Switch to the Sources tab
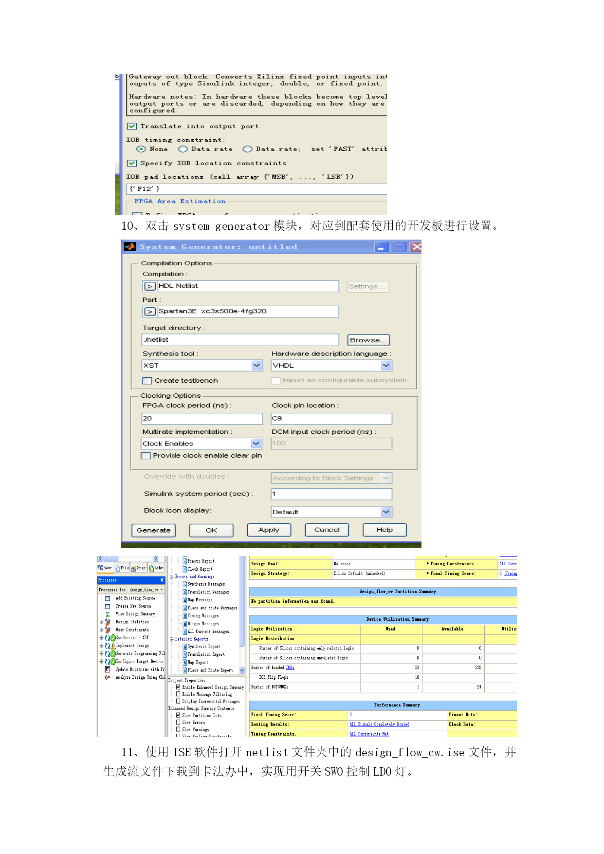Image resolution: width=604 pixels, height=854 pixels. pyautogui.click(x=105, y=568)
